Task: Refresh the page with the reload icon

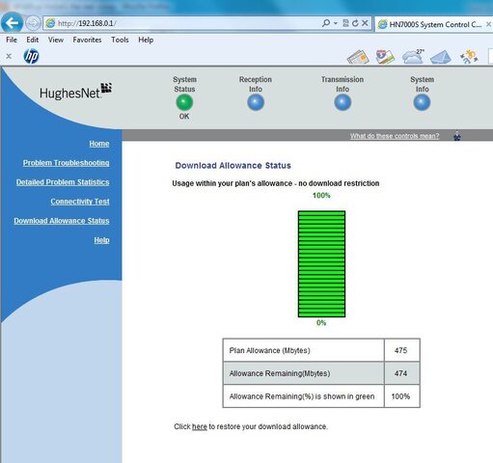Action: pyautogui.click(x=355, y=23)
